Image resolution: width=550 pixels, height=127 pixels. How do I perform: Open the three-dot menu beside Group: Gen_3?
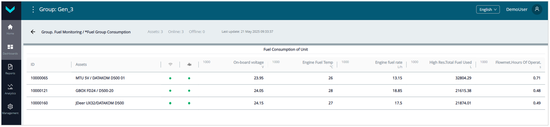pos(33,10)
